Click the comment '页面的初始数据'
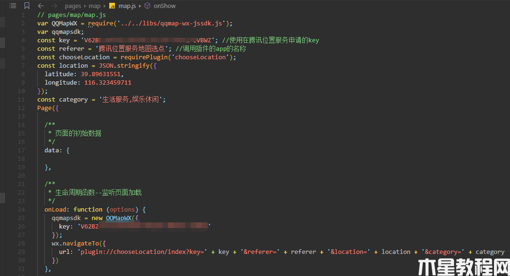Image resolution: width=510 pixels, height=276 pixels. coord(78,133)
